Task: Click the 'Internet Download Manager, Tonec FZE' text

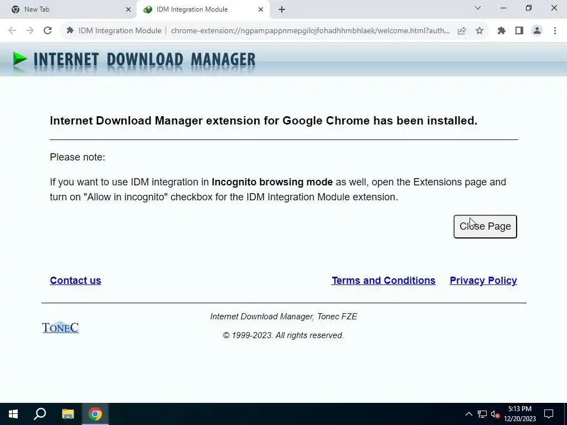Action: tap(283, 317)
